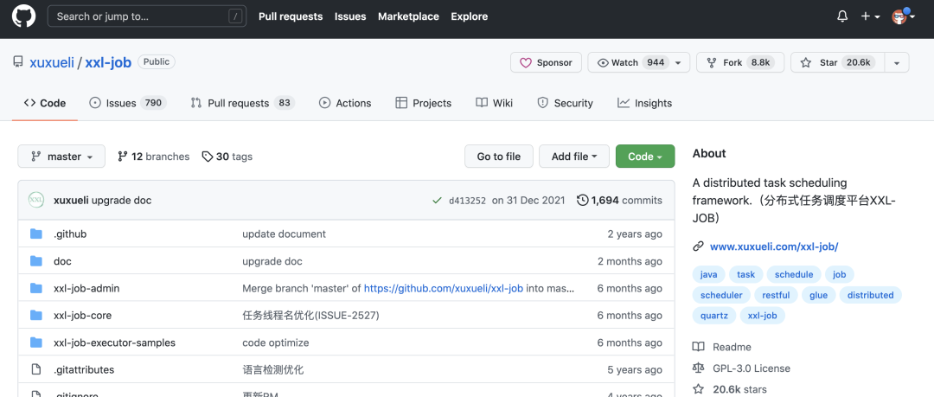Open the doc folder
This screenshot has height=397, width=934.
(x=62, y=261)
